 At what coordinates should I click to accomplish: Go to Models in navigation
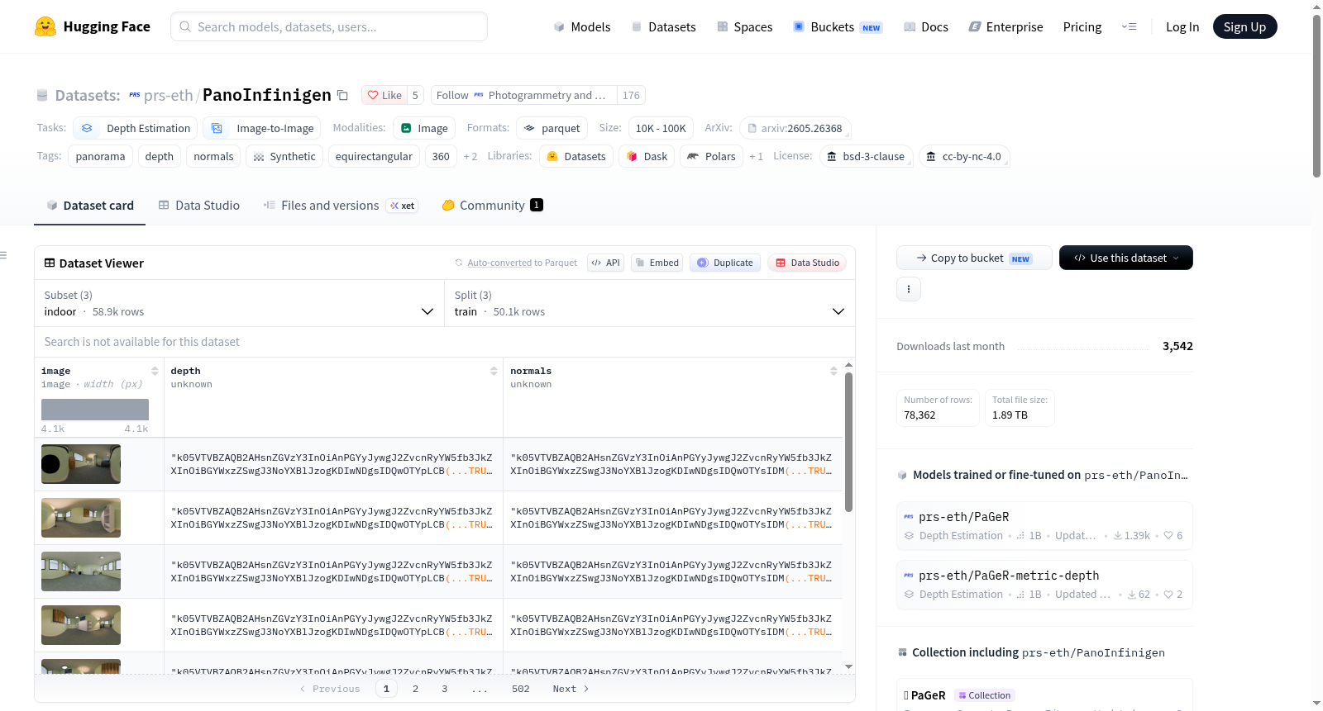(x=582, y=26)
